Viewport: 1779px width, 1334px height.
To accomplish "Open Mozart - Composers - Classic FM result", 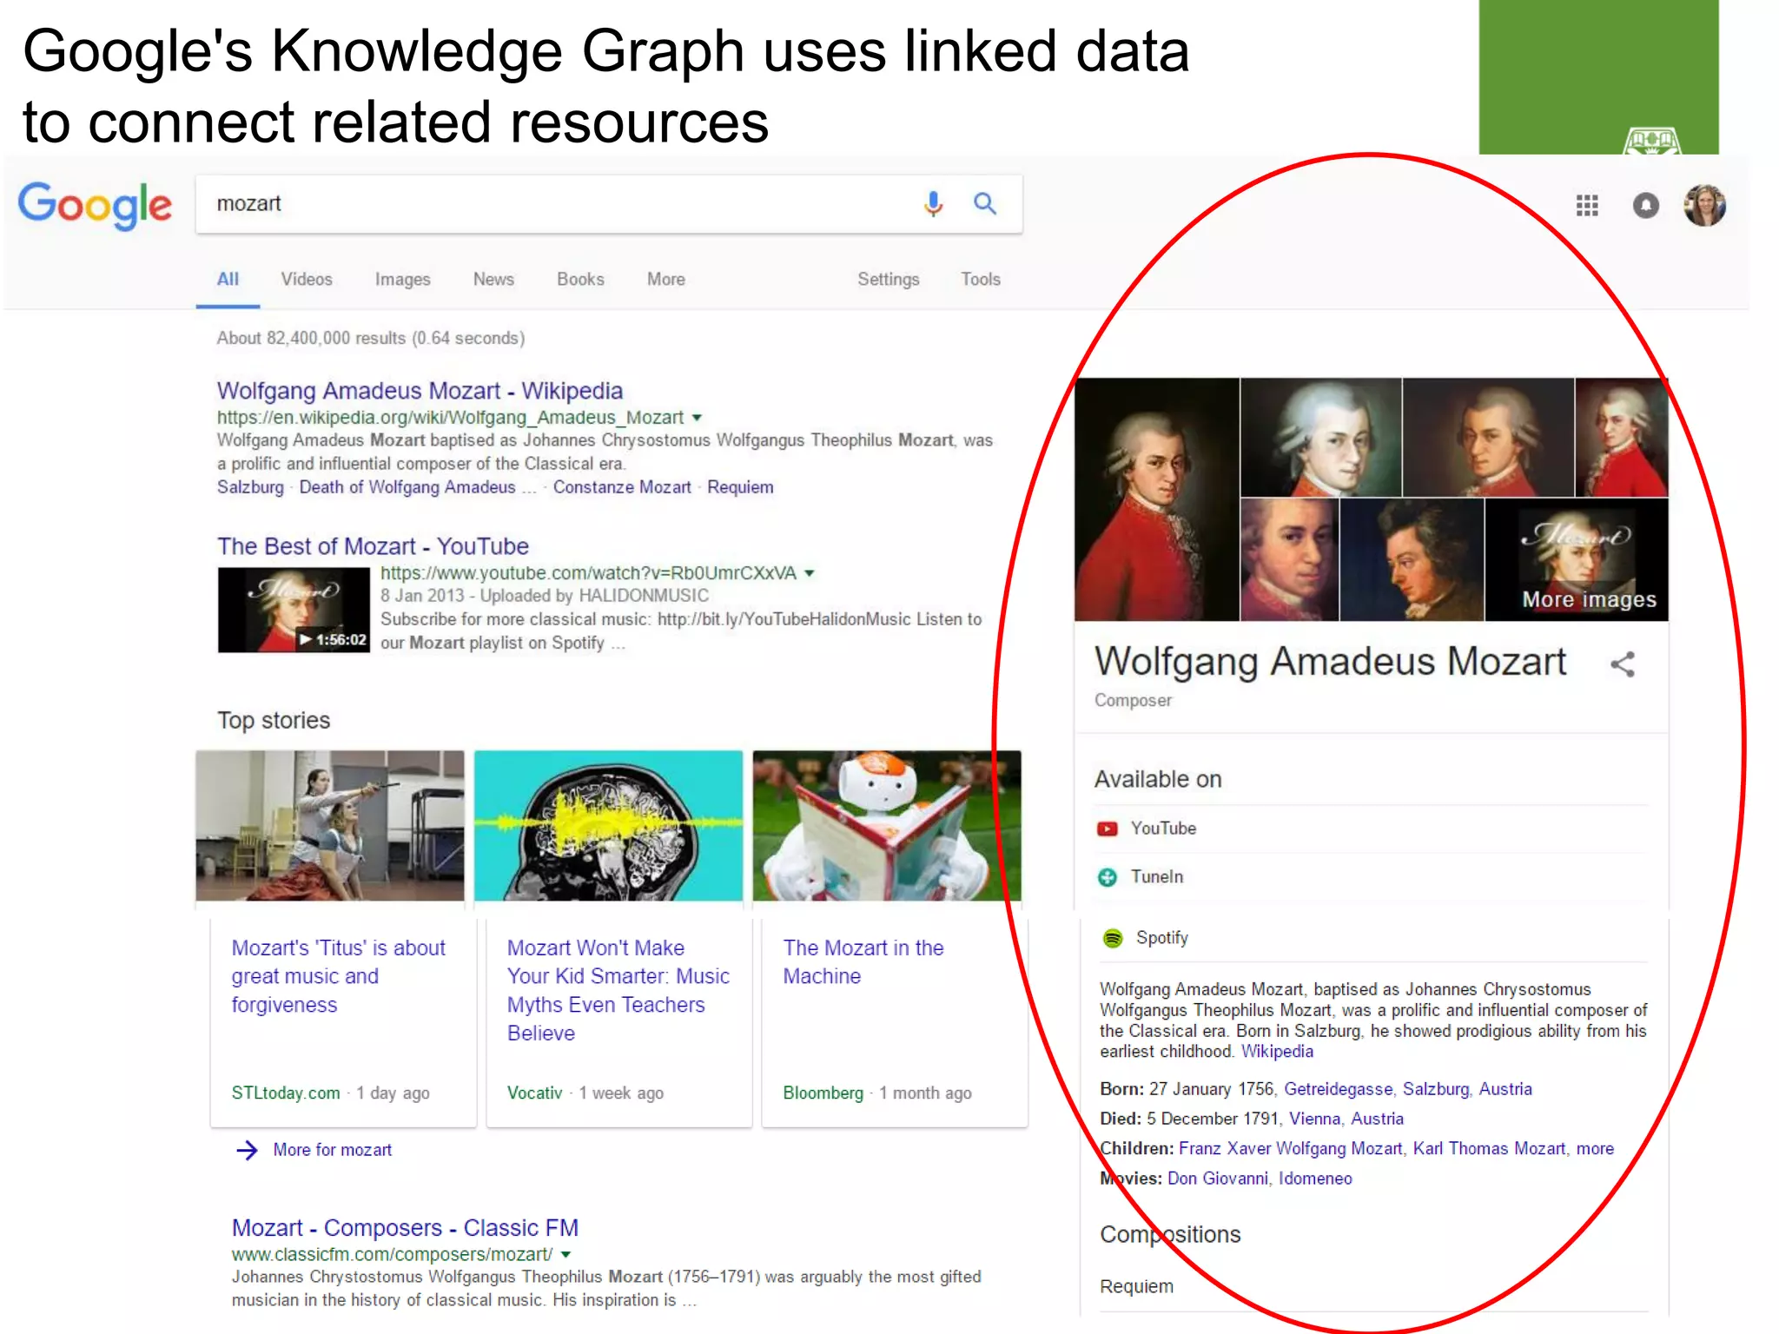I will pyautogui.click(x=405, y=1228).
